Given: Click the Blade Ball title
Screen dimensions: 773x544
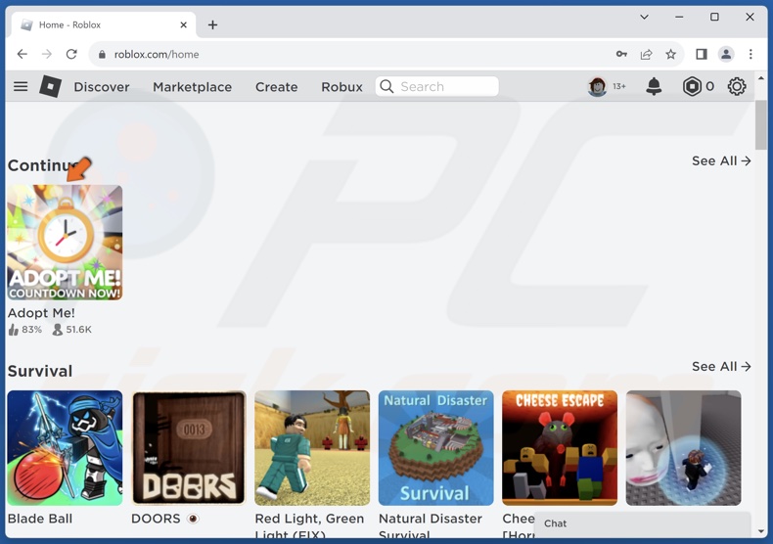Looking at the screenshot, I should [x=40, y=519].
